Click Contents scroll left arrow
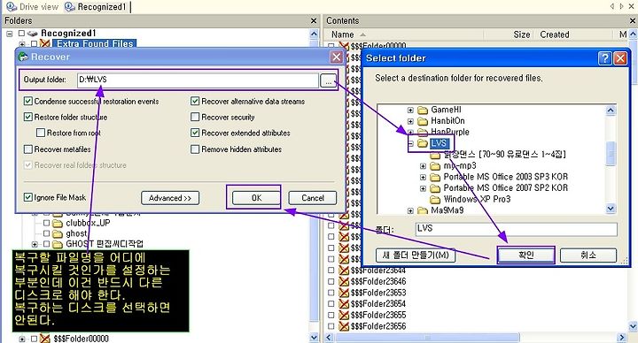Viewport: 638px width, 343px height. (x=329, y=338)
